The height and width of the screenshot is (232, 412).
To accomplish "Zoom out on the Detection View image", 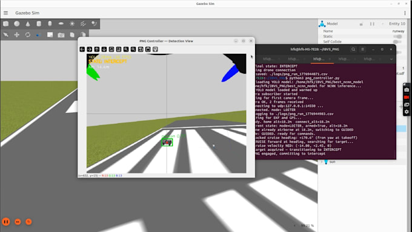I will (133, 50).
